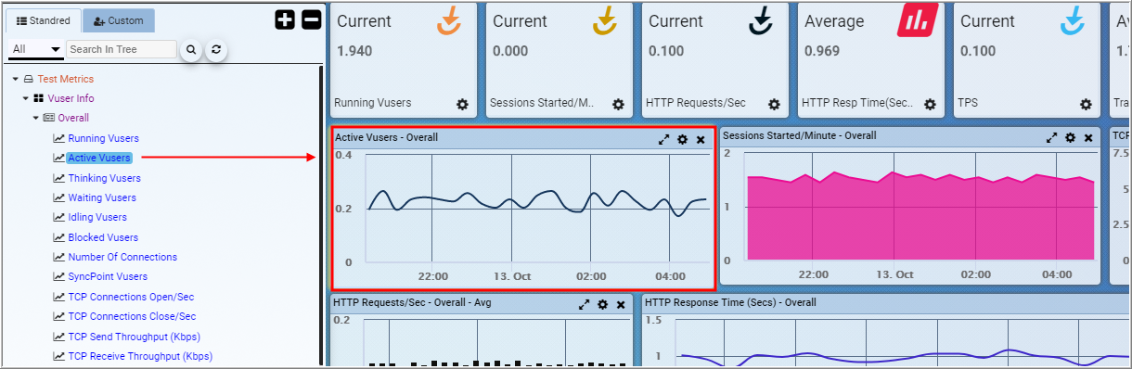The image size is (1132, 369).
Task: Select Thinking Vusers in the tree
Action: 104,178
